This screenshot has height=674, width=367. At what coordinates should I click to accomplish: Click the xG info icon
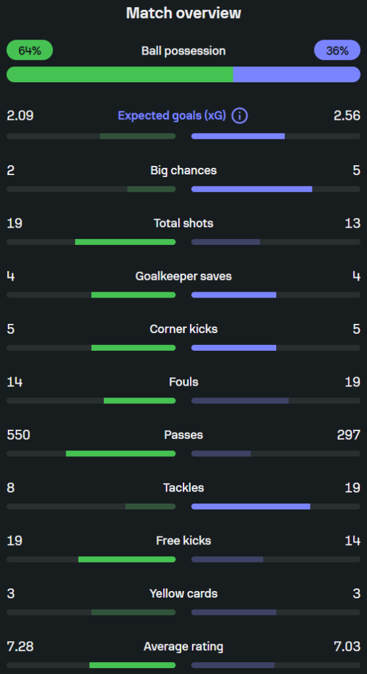(239, 116)
